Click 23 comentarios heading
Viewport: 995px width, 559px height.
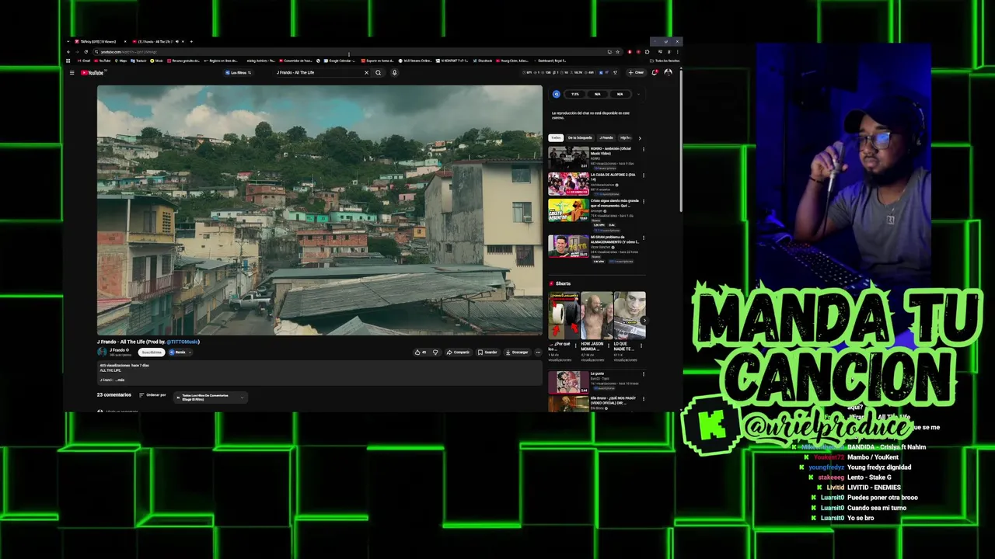point(114,394)
